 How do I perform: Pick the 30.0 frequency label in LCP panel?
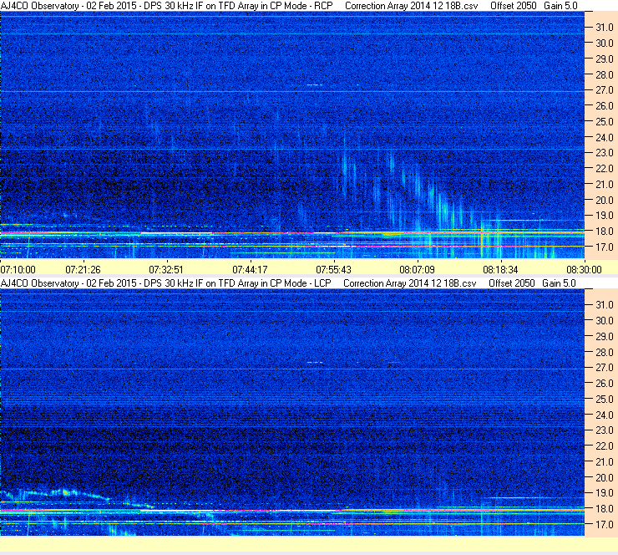604,321
